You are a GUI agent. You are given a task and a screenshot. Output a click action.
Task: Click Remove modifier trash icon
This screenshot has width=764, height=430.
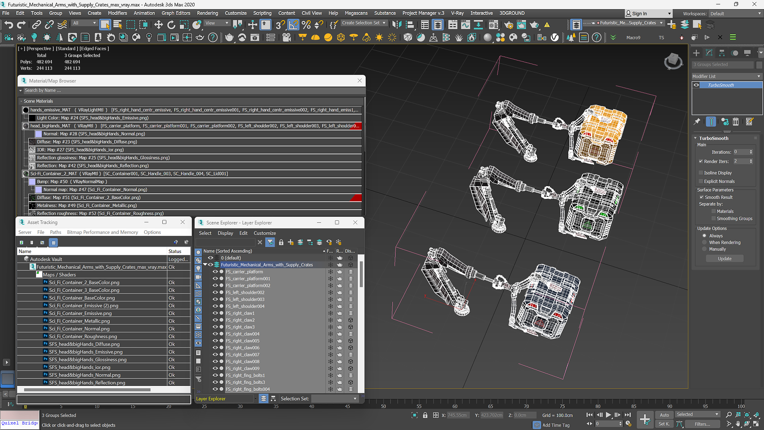736,122
